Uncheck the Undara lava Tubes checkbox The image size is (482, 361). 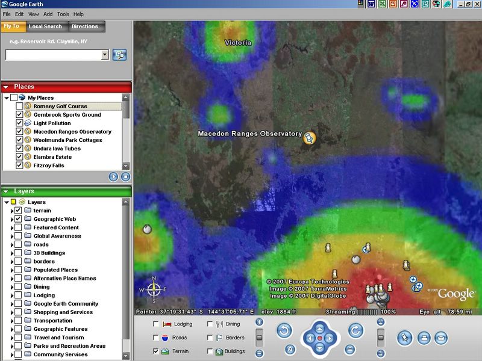[19, 148]
